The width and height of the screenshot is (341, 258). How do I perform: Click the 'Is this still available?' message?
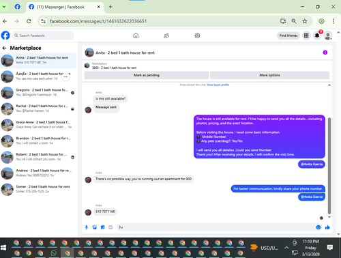tap(110, 99)
